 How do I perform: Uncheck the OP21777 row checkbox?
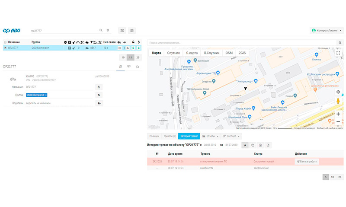click(x=5, y=48)
